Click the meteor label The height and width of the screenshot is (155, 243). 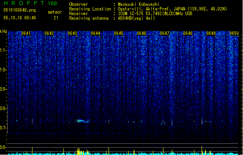coord(55,12)
